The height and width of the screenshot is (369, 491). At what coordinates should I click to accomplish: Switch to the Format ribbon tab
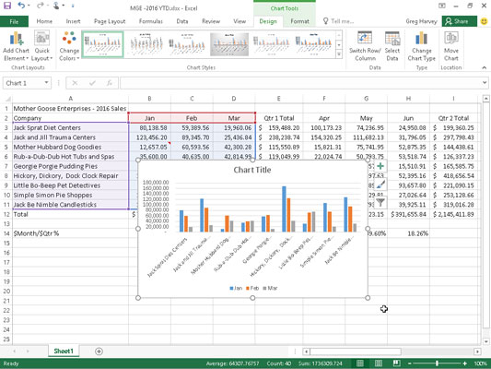(299, 21)
